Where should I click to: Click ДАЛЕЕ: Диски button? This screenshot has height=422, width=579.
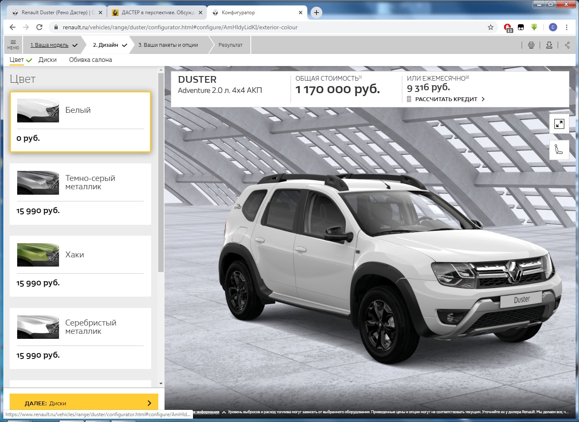tap(84, 403)
